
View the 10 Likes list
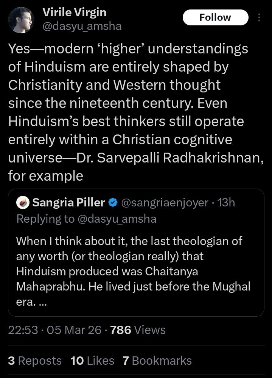pyautogui.click(x=92, y=361)
